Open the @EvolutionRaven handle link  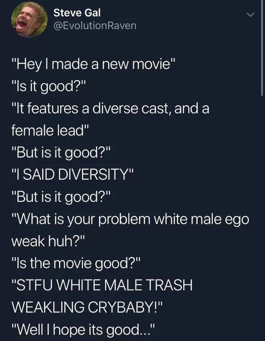pos(95,26)
